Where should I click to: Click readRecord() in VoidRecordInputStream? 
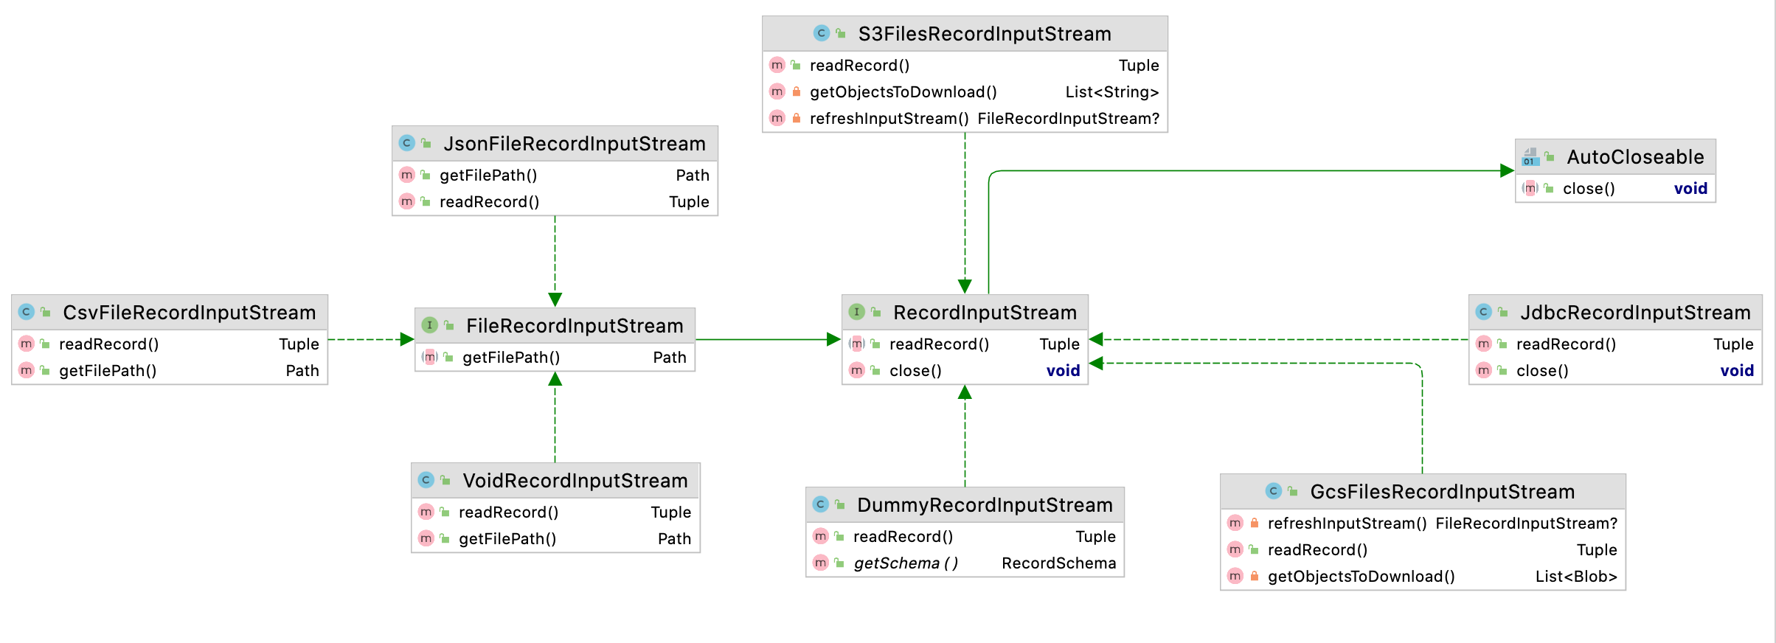pos(509,512)
